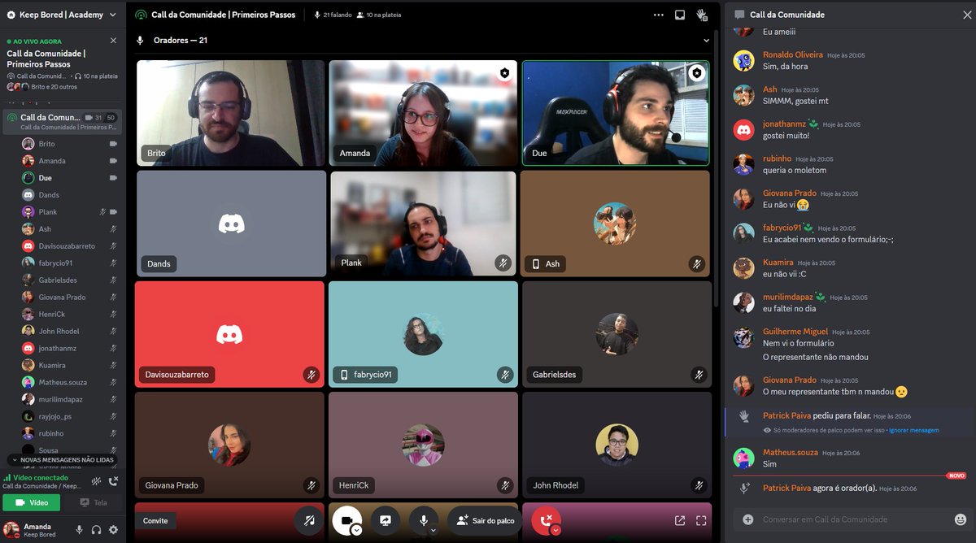Click the Ignorar mensagem link
Viewport: 976px width, 543px height.
tap(914, 430)
